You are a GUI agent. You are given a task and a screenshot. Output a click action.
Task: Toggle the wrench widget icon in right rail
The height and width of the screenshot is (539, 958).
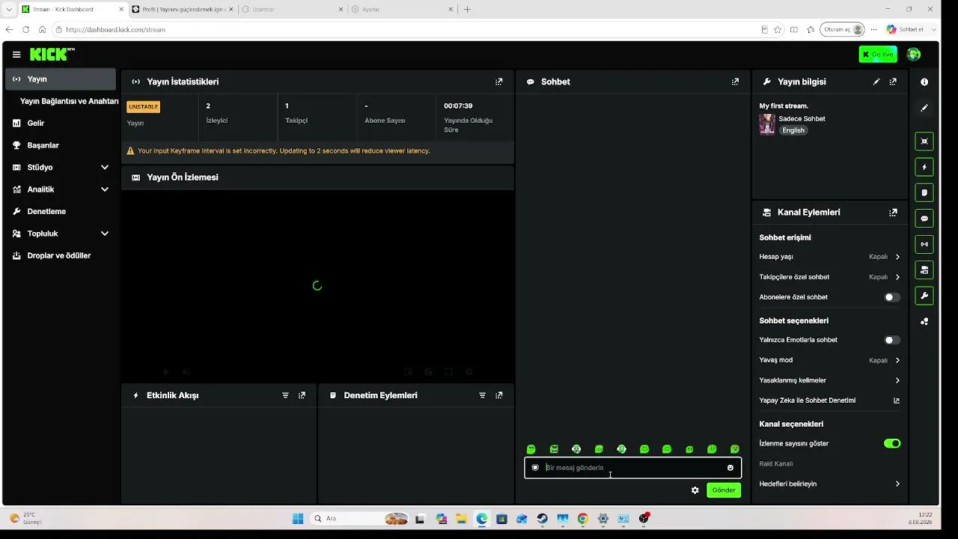tap(924, 296)
